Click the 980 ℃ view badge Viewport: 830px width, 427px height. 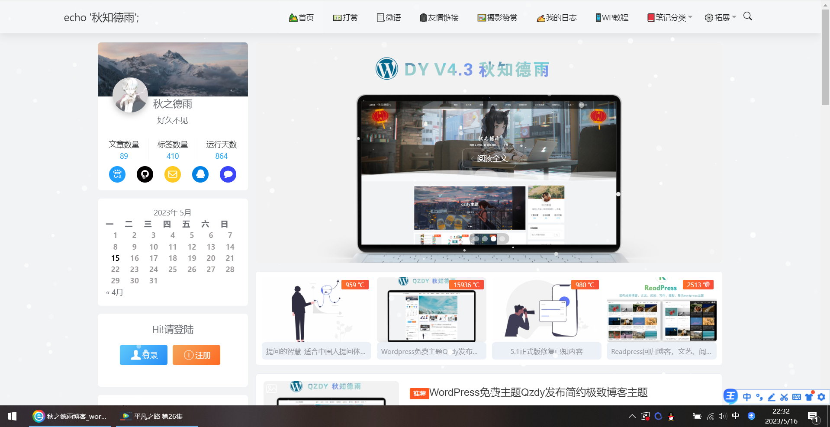pos(585,285)
